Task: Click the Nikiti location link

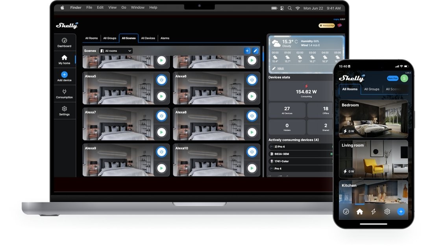Action: click(x=280, y=68)
